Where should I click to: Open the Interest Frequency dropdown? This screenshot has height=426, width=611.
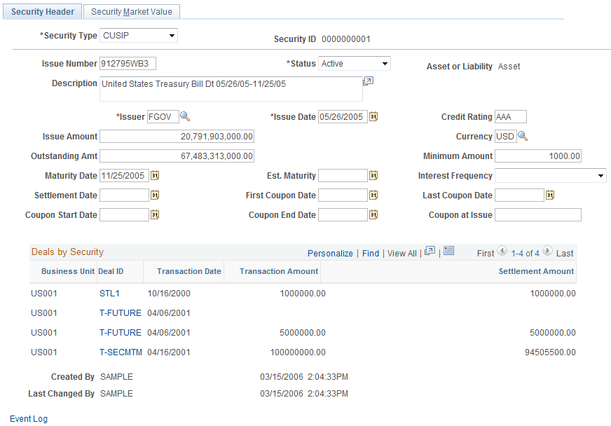pos(599,175)
